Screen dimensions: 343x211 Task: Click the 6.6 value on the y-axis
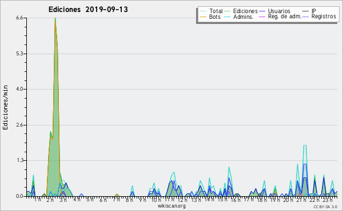pos(19,18)
